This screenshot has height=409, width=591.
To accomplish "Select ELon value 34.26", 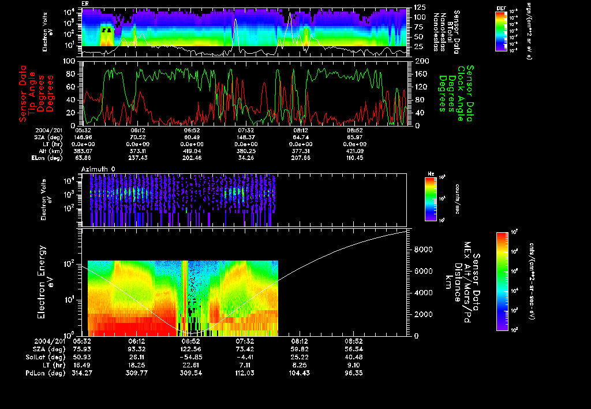I will coord(246,158).
